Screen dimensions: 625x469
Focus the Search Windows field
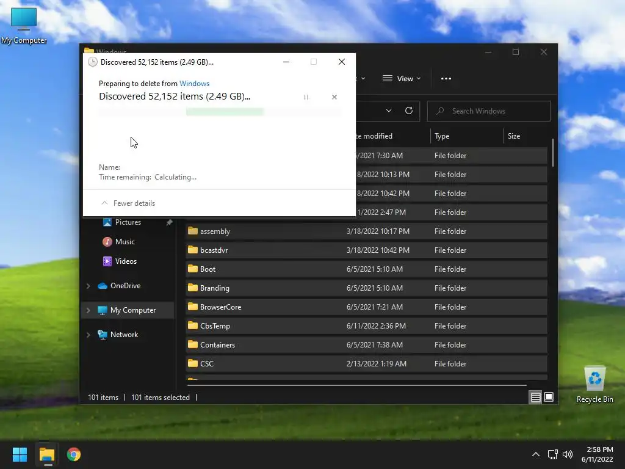(x=489, y=111)
